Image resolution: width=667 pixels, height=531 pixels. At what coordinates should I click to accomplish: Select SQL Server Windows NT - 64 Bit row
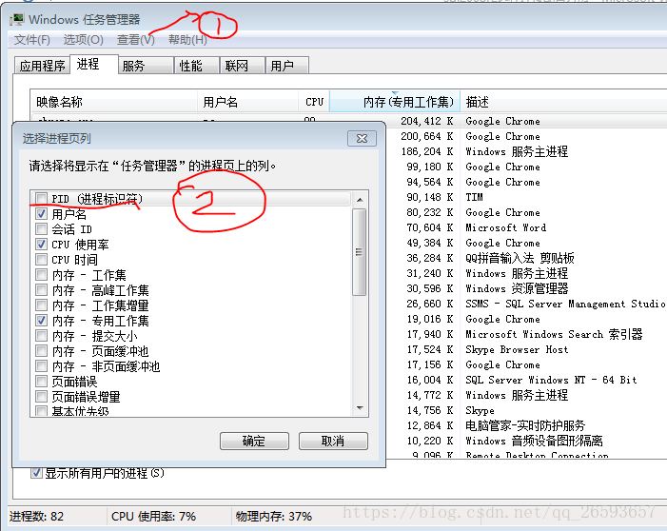pyautogui.click(x=526, y=380)
